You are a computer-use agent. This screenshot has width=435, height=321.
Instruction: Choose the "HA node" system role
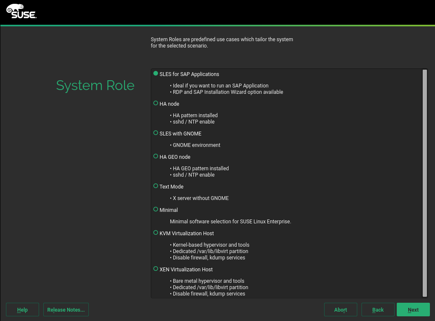pyautogui.click(x=169, y=104)
